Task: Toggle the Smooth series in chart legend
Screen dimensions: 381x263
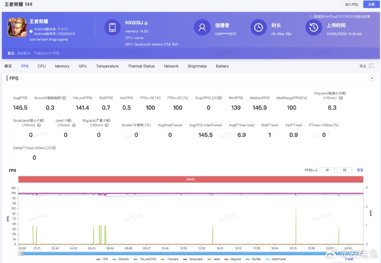Action: 121,259
